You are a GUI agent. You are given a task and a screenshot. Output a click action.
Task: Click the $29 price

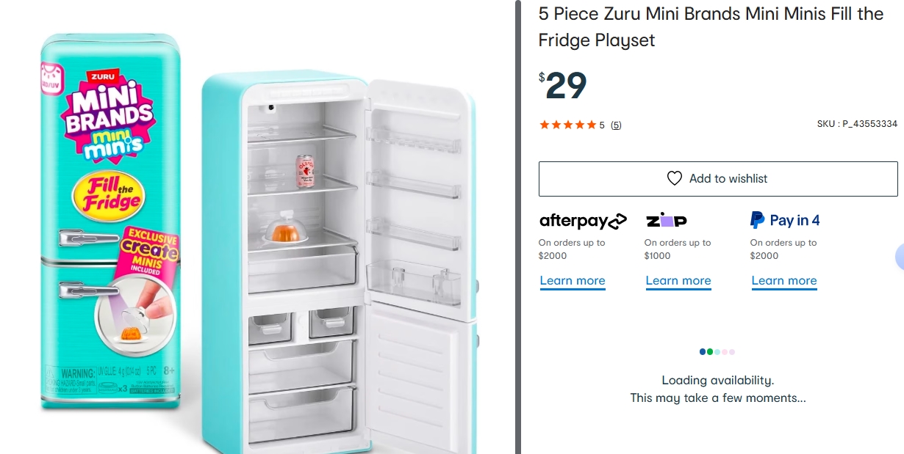pos(563,86)
